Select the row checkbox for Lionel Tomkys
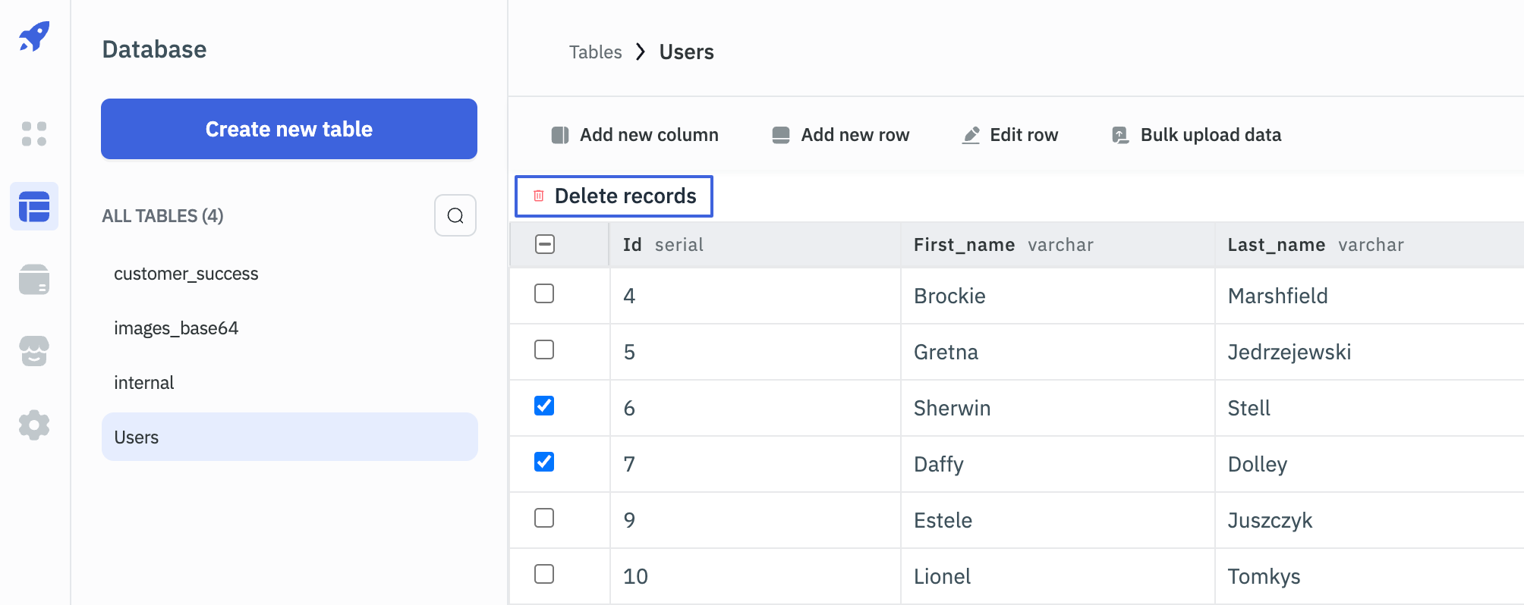This screenshot has height=605, width=1524. pos(544,575)
